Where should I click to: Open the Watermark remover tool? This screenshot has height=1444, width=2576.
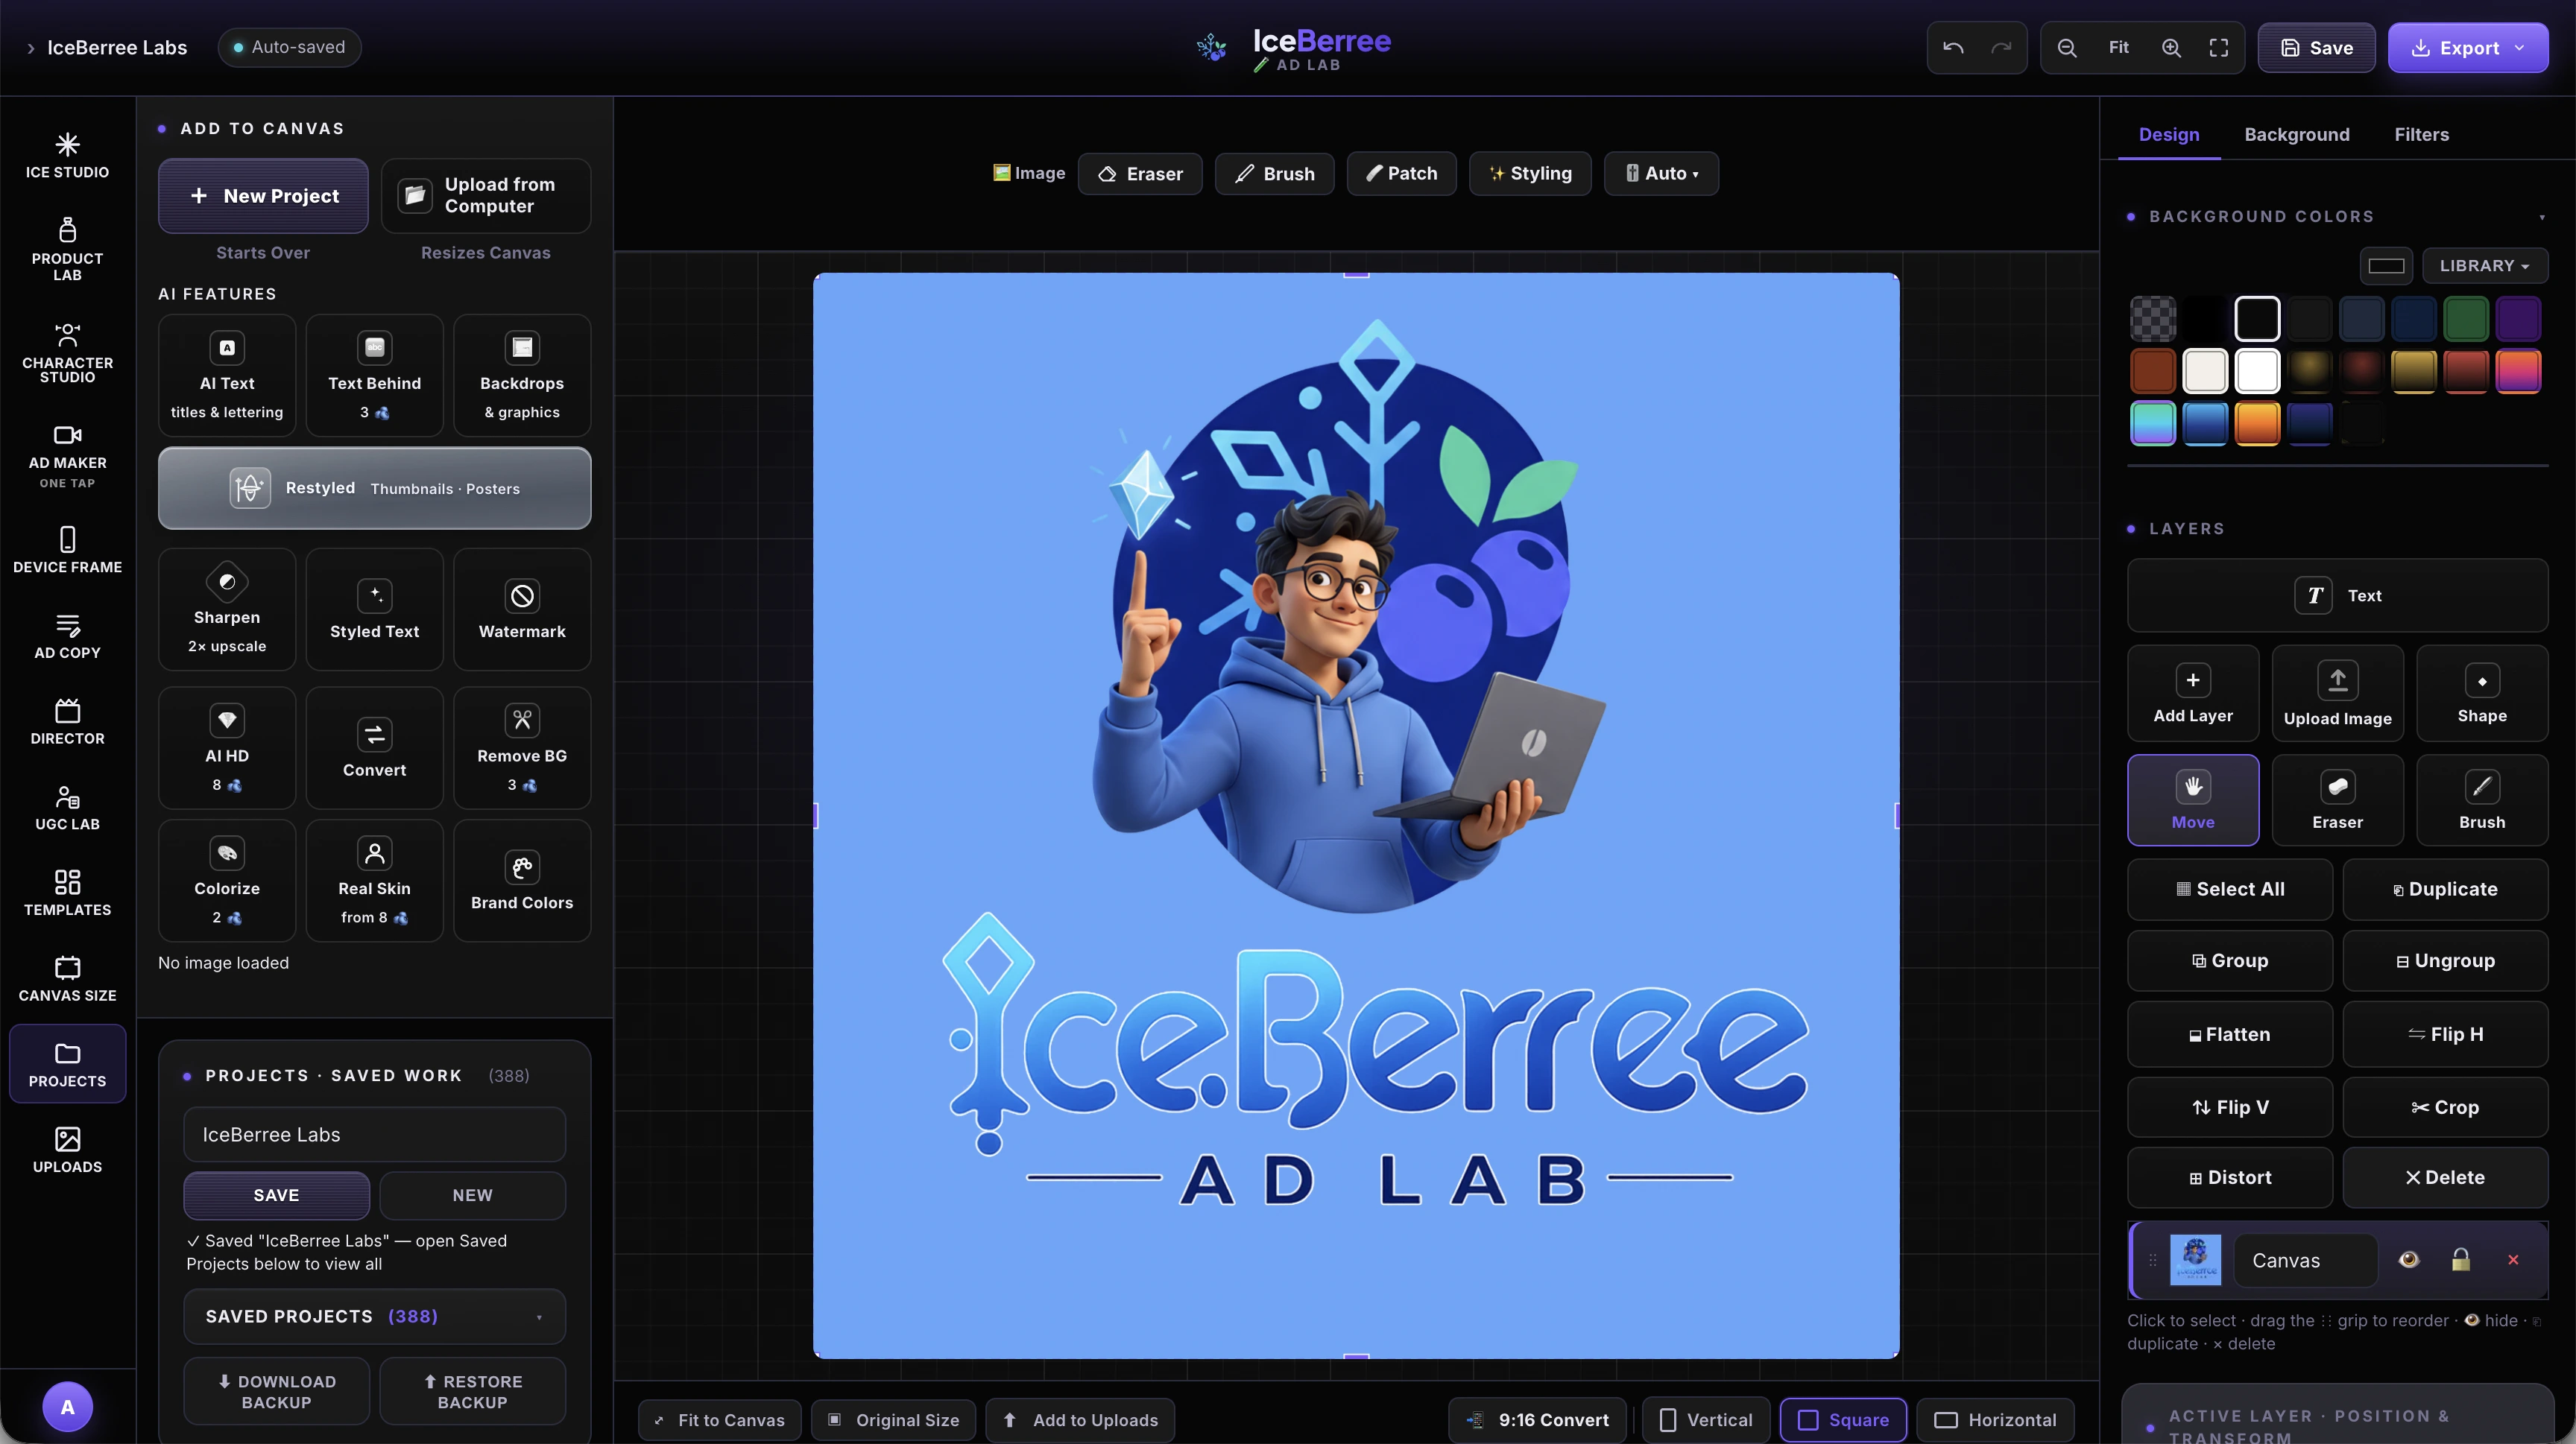(522, 609)
